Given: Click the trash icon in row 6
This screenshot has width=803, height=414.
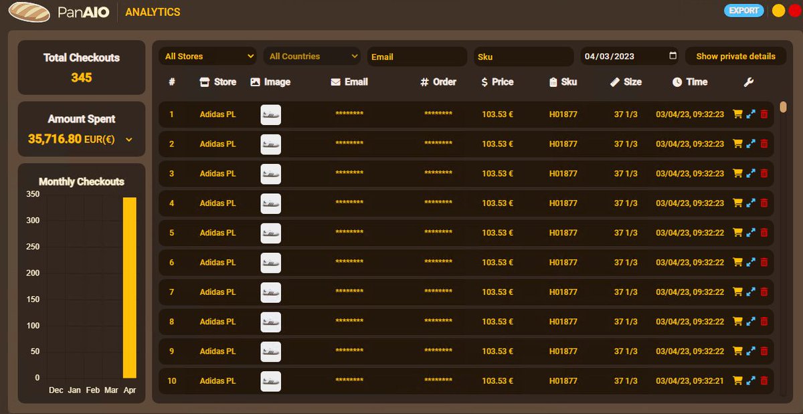Looking at the screenshot, I should [x=764, y=262].
